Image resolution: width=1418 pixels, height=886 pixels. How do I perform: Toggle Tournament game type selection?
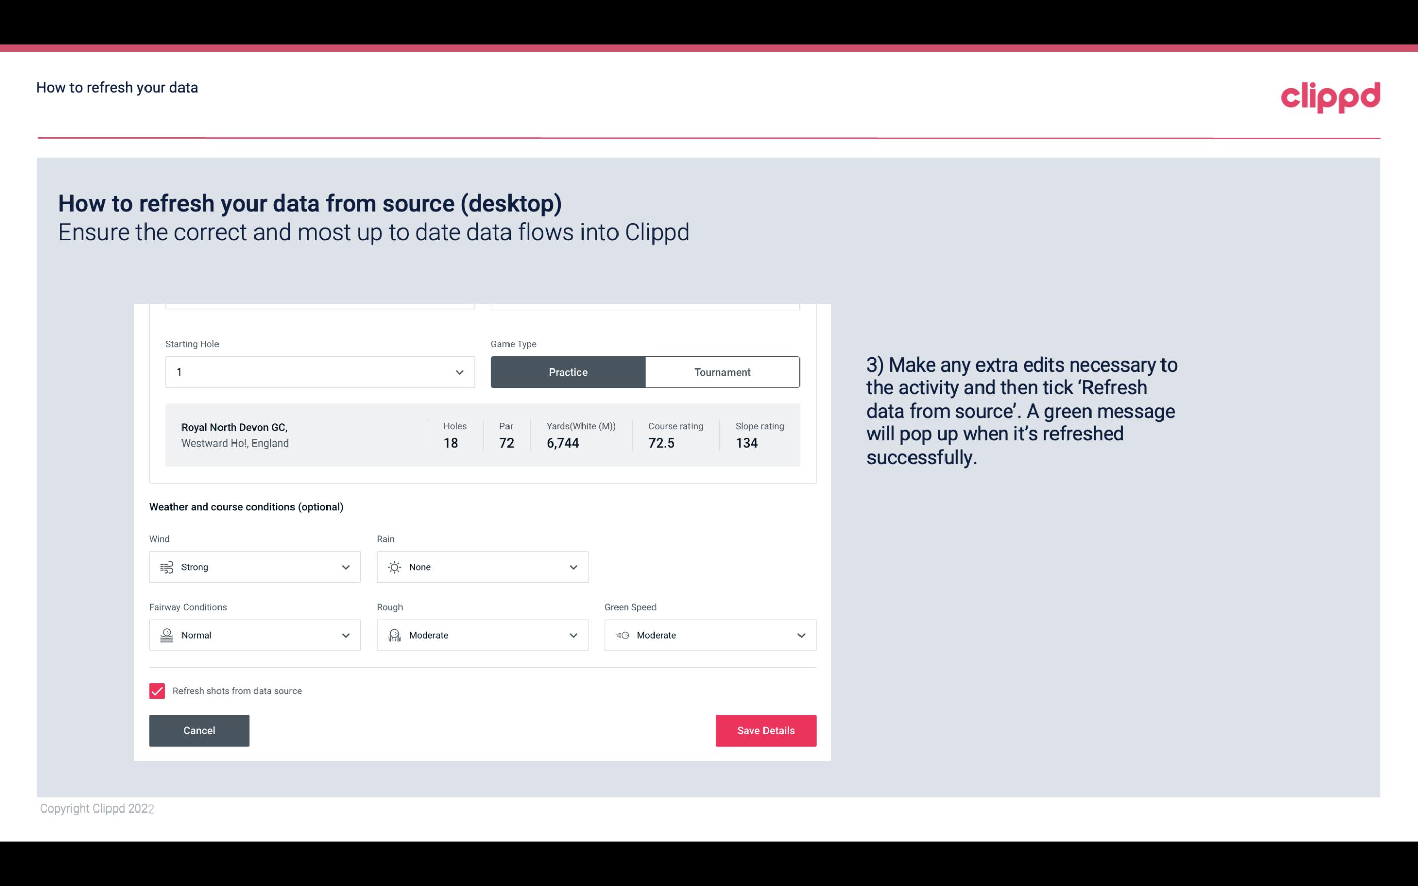(722, 372)
